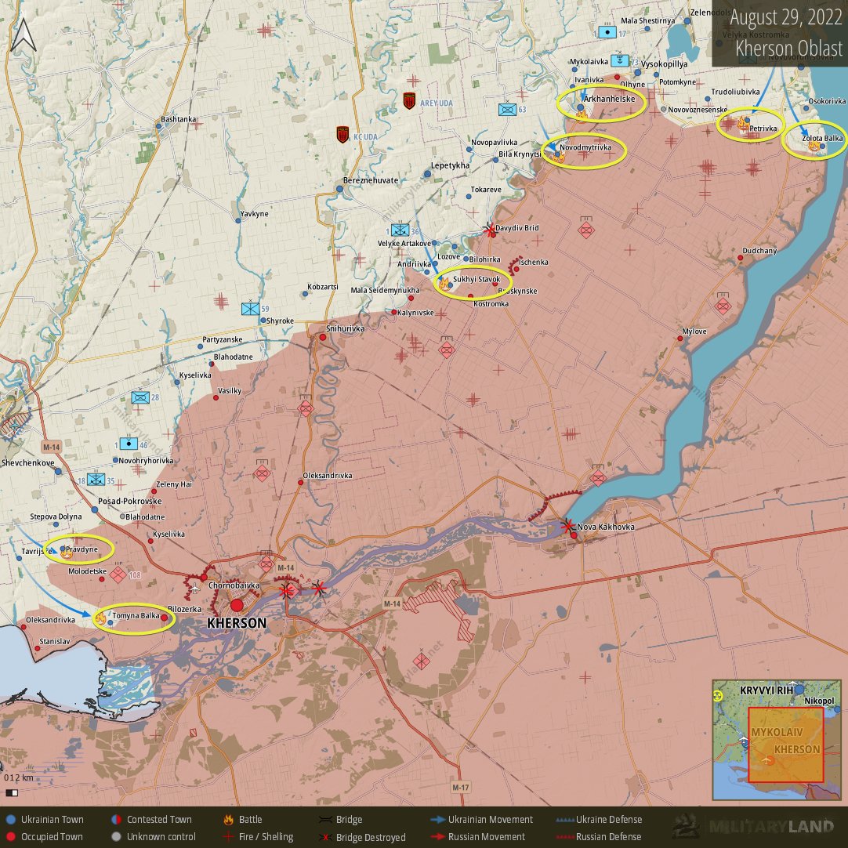Select Ukrainian unit marker numbered 73
Image resolution: width=848 pixels, height=848 pixels.
[x=620, y=60]
